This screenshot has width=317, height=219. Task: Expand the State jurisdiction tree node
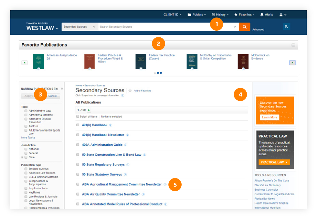tap(22, 157)
